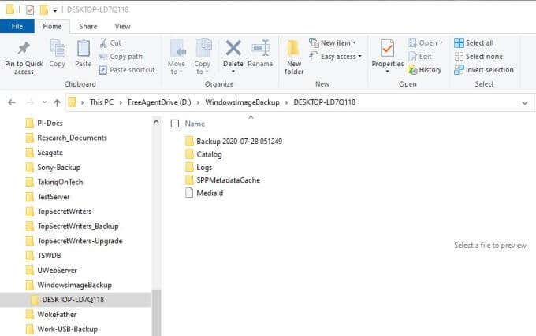Click the Forward navigation arrow

coord(30,102)
